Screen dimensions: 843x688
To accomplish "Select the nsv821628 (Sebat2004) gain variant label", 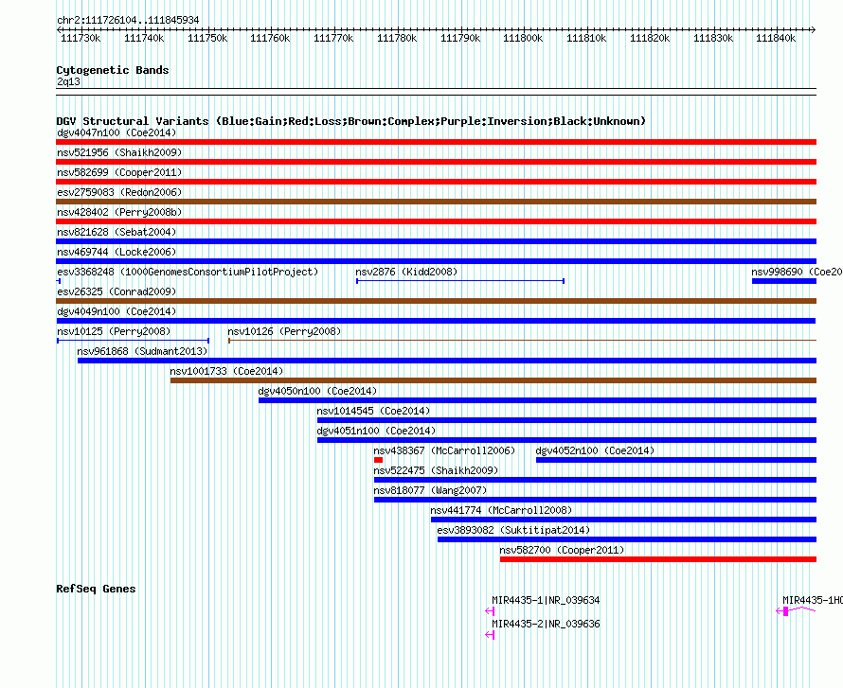I will coord(117,232).
